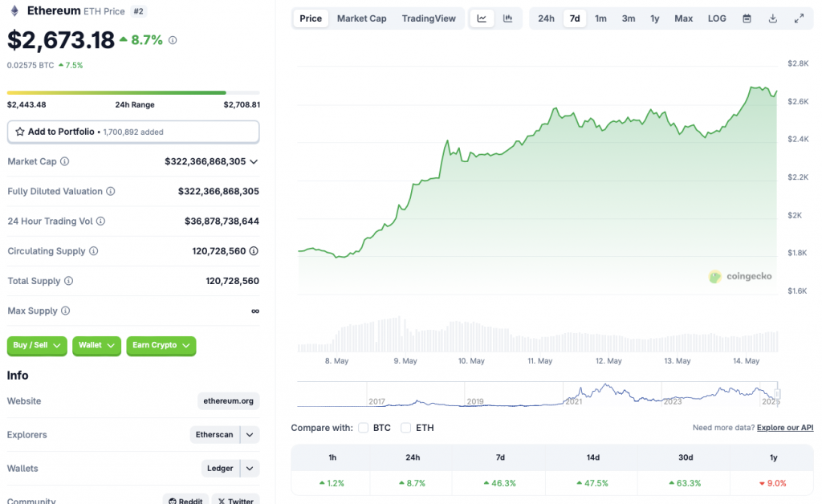This screenshot has width=822, height=504.
Task: Click 30d change value 63.3%
Action: [686, 483]
